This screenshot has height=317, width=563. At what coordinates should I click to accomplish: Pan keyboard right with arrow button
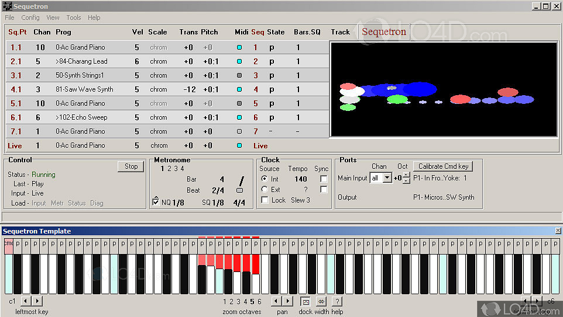point(287,301)
